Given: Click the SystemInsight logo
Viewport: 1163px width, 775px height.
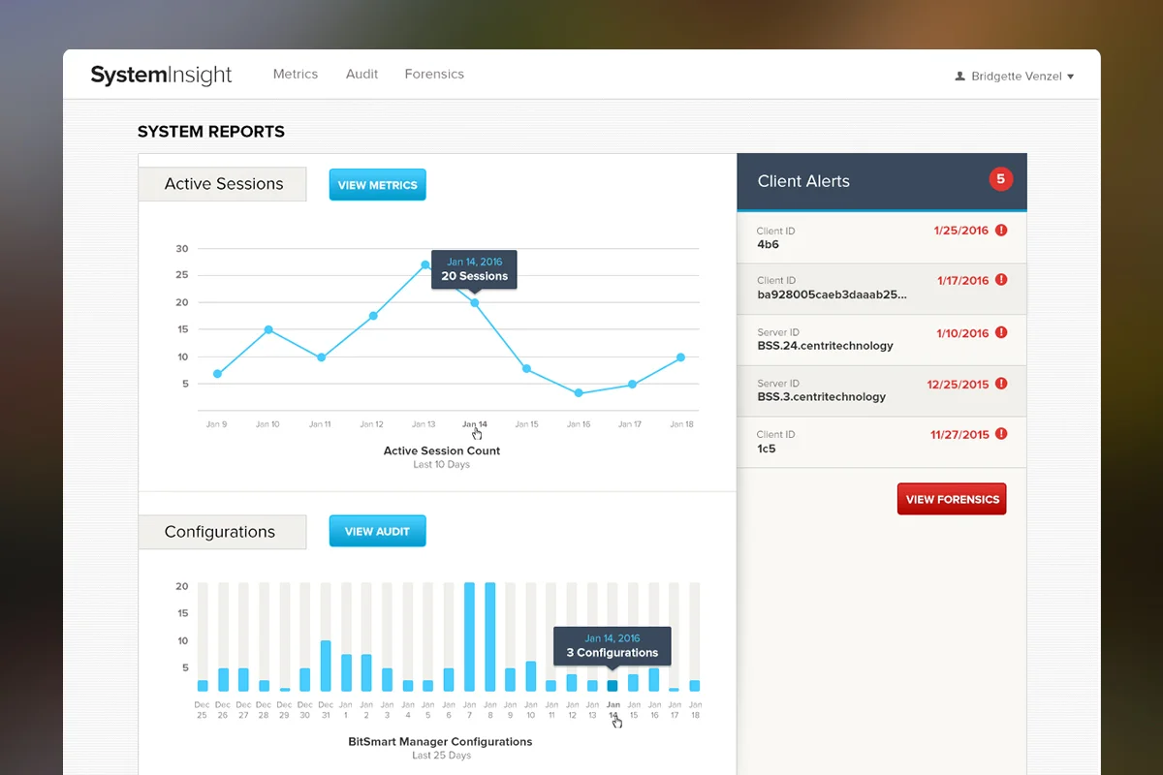Looking at the screenshot, I should (x=162, y=76).
